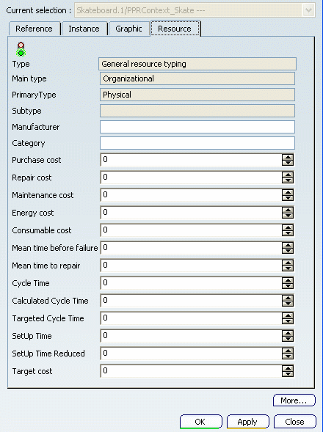The height and width of the screenshot is (432, 323).
Task: Increase Energy cost with up arrow
Action: pyautogui.click(x=288, y=210)
